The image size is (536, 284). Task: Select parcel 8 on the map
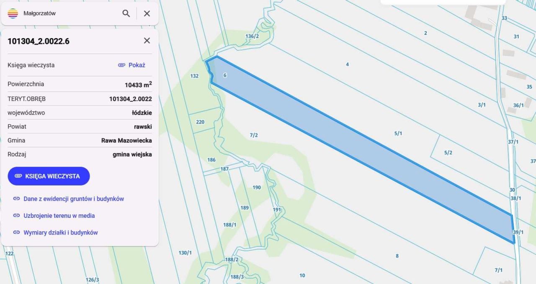[397, 256]
